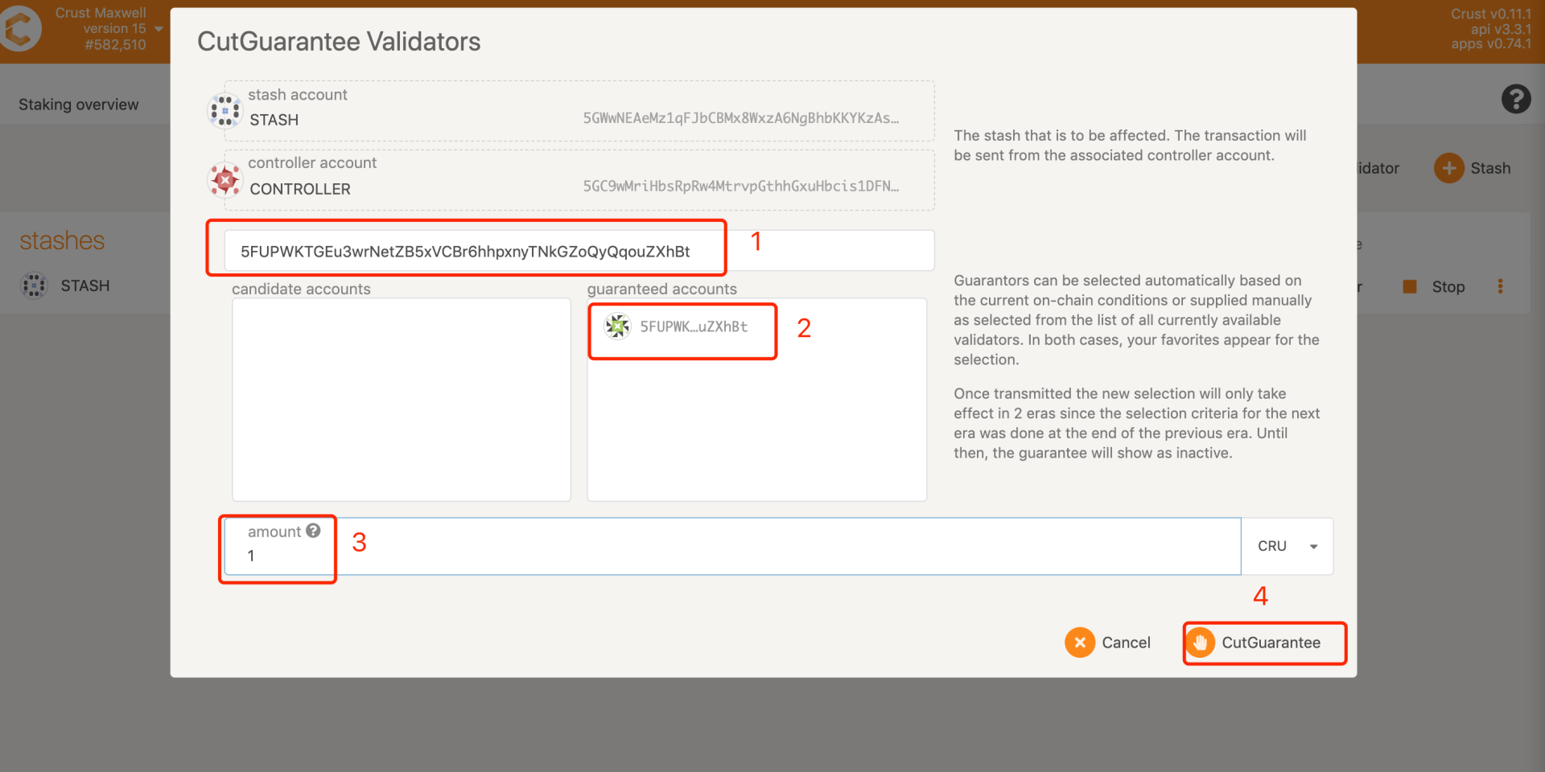This screenshot has height=772, width=1545.
Task: Select guaranteed account 5FUPWK…uZXhBt
Action: click(x=678, y=326)
